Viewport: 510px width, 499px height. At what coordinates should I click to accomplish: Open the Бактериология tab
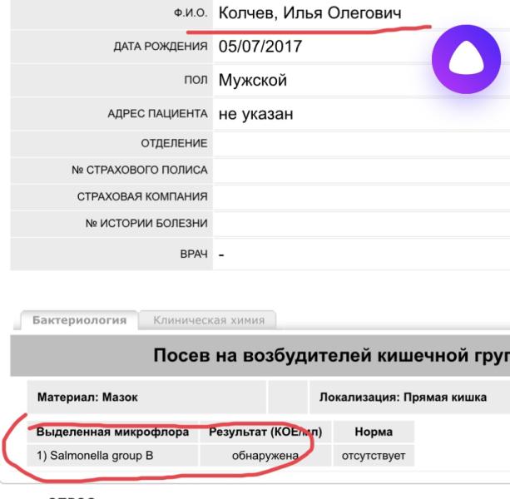(79, 320)
